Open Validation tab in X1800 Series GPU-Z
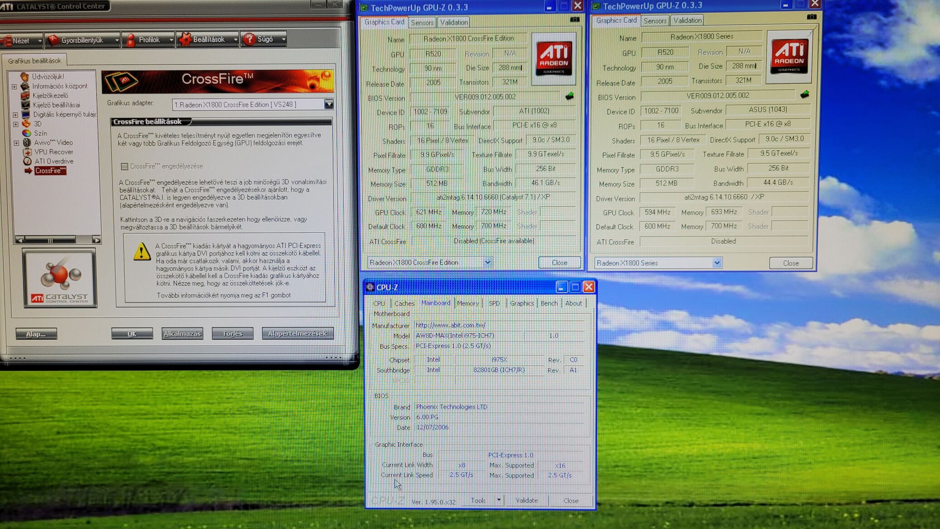This screenshot has width=940, height=529. pos(687,20)
